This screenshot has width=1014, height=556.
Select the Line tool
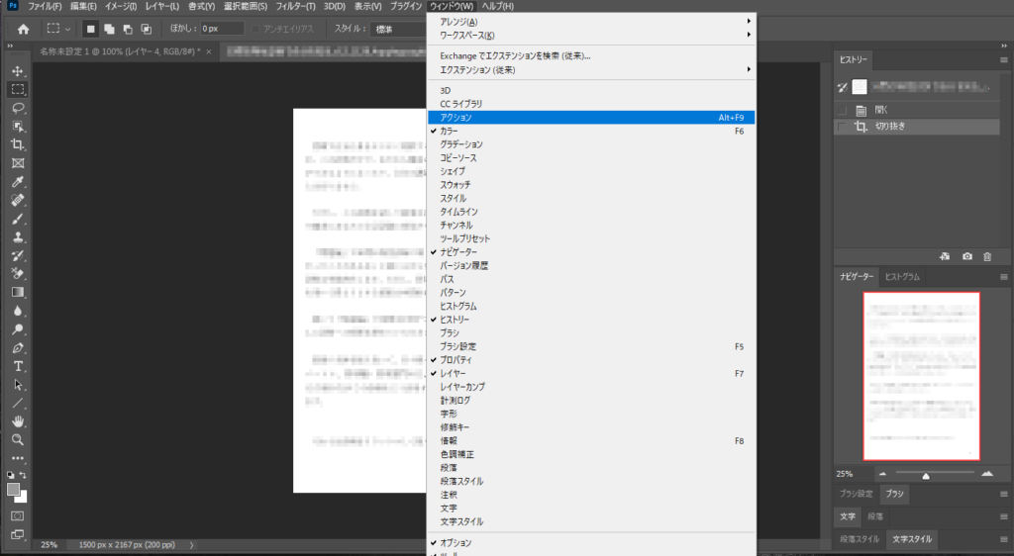coord(18,403)
